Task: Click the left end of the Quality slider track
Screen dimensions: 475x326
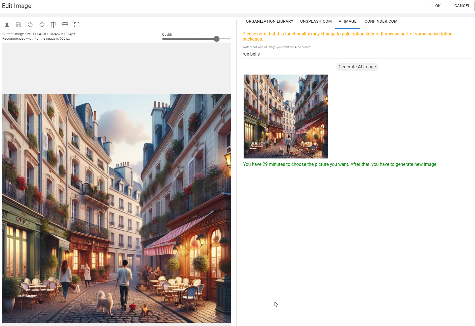Action: click(163, 39)
